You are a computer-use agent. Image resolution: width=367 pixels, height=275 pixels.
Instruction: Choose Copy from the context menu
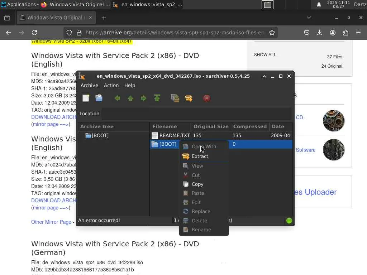click(197, 184)
